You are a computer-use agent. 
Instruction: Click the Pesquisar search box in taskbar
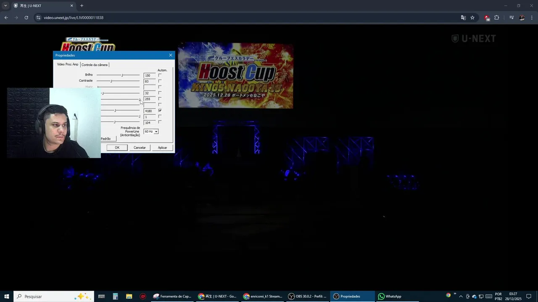click(54, 296)
